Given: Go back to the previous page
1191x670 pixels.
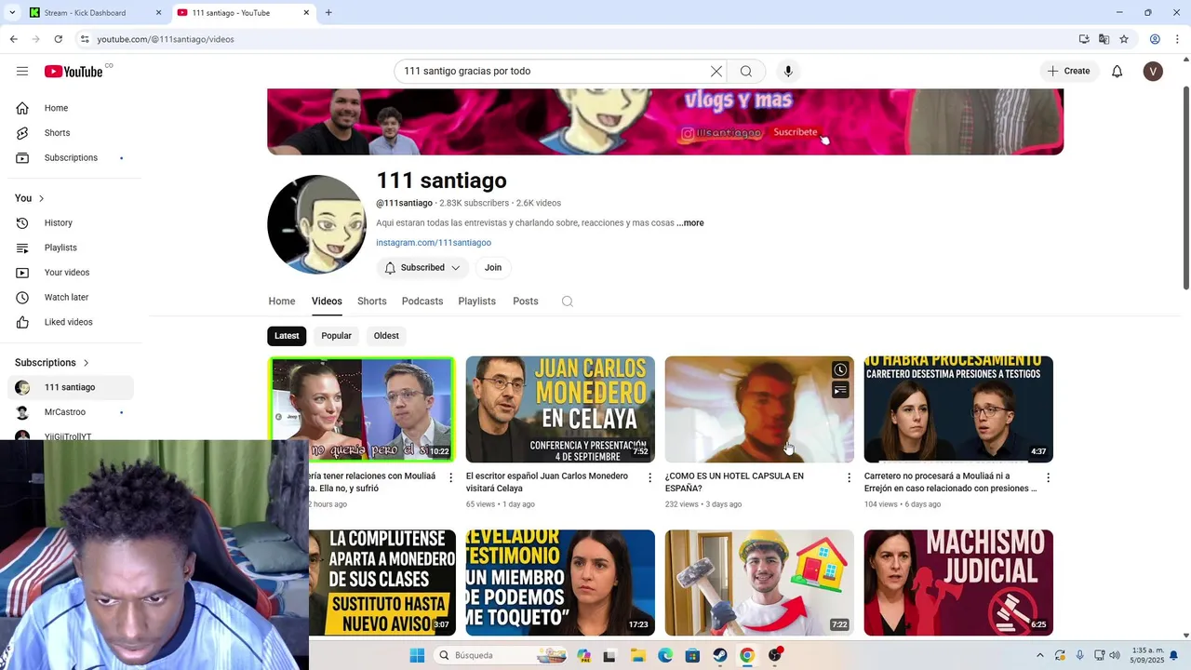Looking at the screenshot, I should tap(14, 39).
